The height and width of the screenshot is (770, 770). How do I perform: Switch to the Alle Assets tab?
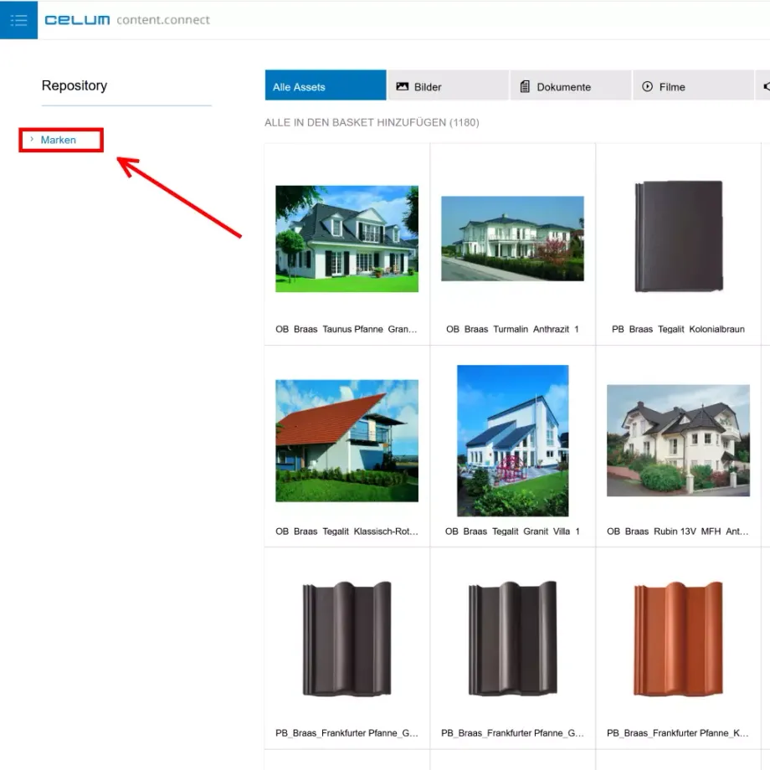pyautogui.click(x=326, y=85)
